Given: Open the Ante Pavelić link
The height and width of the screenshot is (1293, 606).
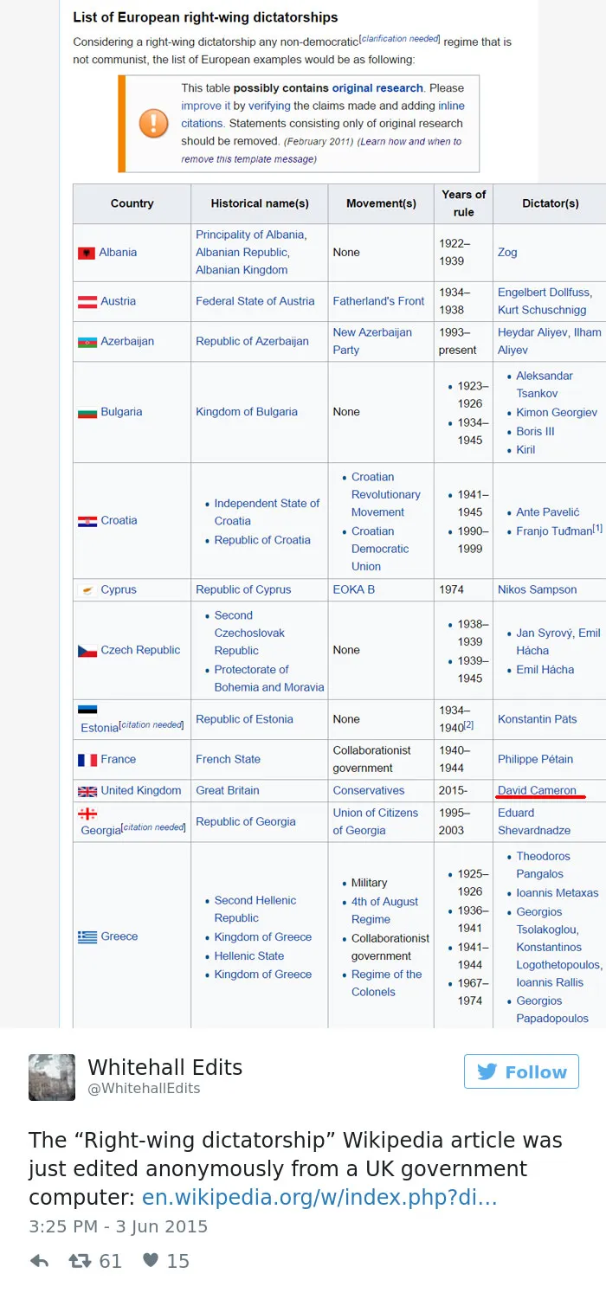Looking at the screenshot, I should 548,512.
